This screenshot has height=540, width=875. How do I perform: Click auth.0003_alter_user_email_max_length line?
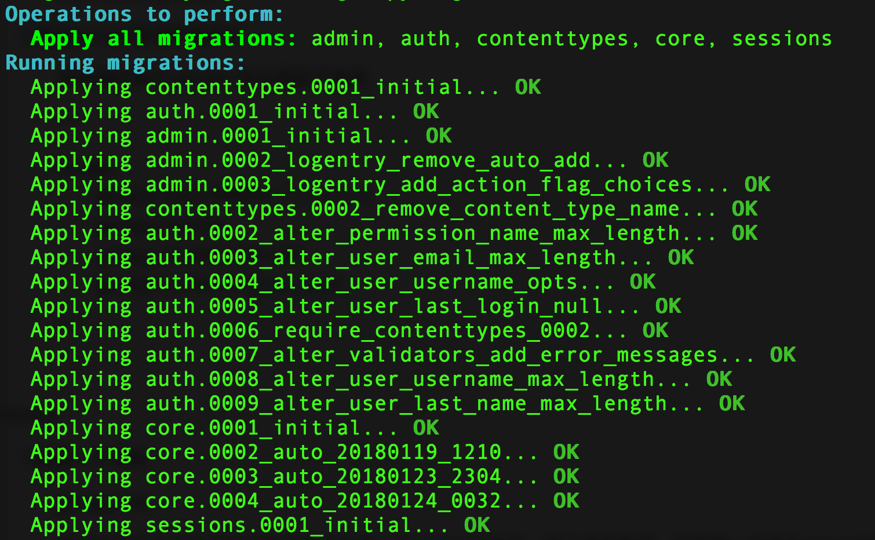363,257
